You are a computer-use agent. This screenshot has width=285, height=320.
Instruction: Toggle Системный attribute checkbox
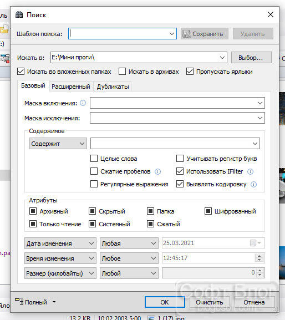[92, 224]
